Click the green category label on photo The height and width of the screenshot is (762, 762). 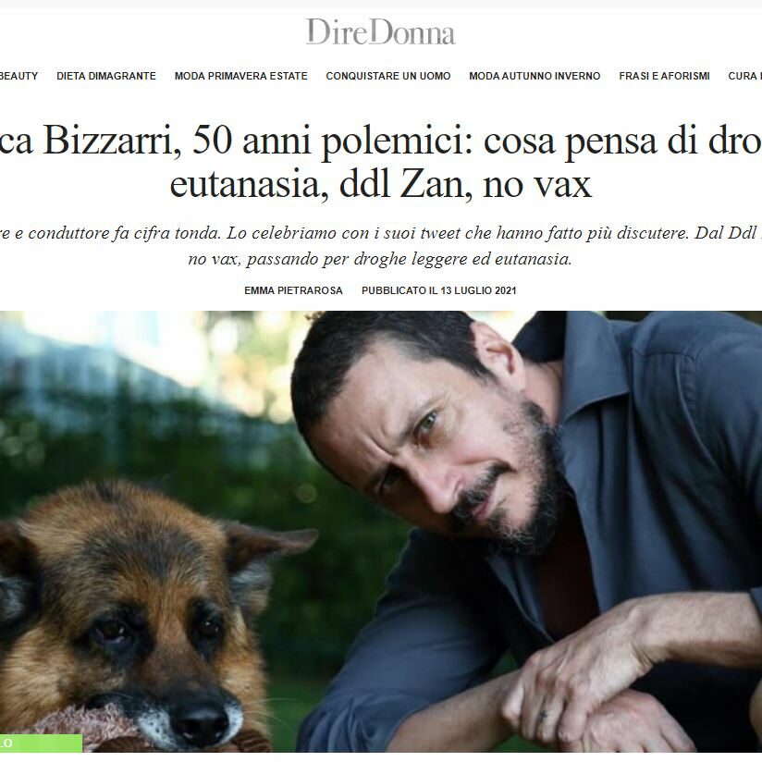41,744
